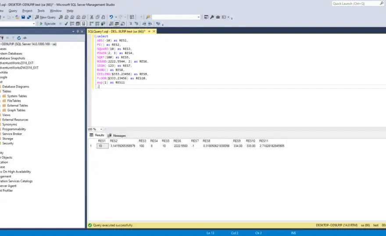Open Object Explorer window position dropdown
386x236 pixels.
(73, 31)
